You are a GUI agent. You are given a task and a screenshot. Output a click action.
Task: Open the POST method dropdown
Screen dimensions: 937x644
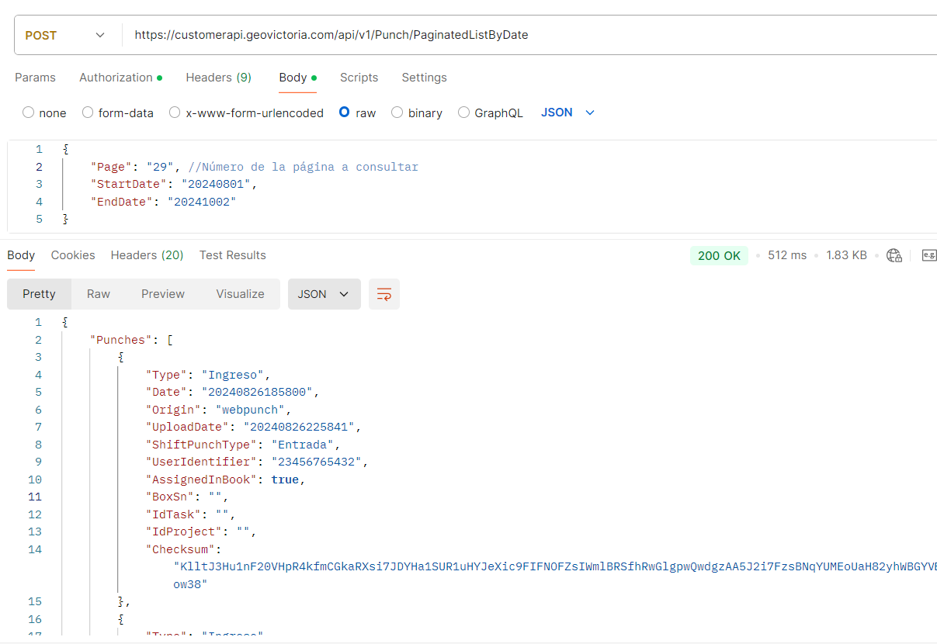click(x=65, y=35)
